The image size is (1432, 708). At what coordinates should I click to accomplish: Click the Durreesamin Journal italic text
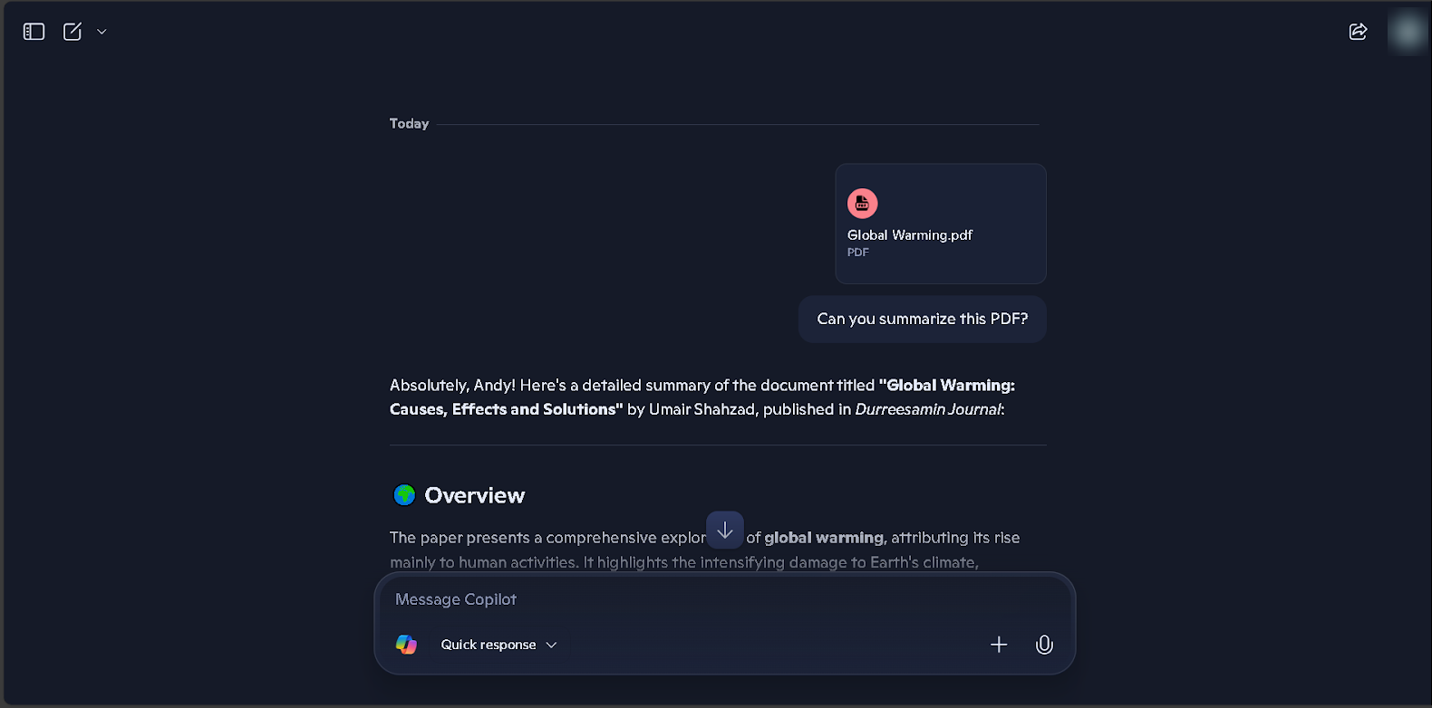tap(928, 409)
